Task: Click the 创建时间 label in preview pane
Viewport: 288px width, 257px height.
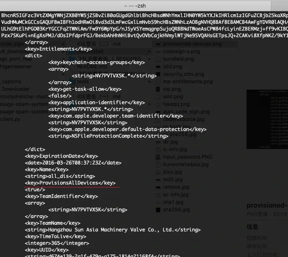Action: coord(257,238)
